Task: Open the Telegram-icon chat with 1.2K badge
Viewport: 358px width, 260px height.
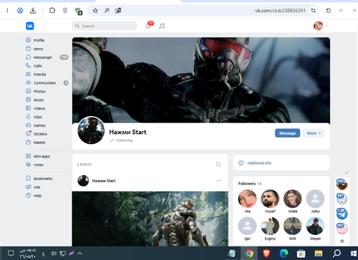Action: click(342, 214)
